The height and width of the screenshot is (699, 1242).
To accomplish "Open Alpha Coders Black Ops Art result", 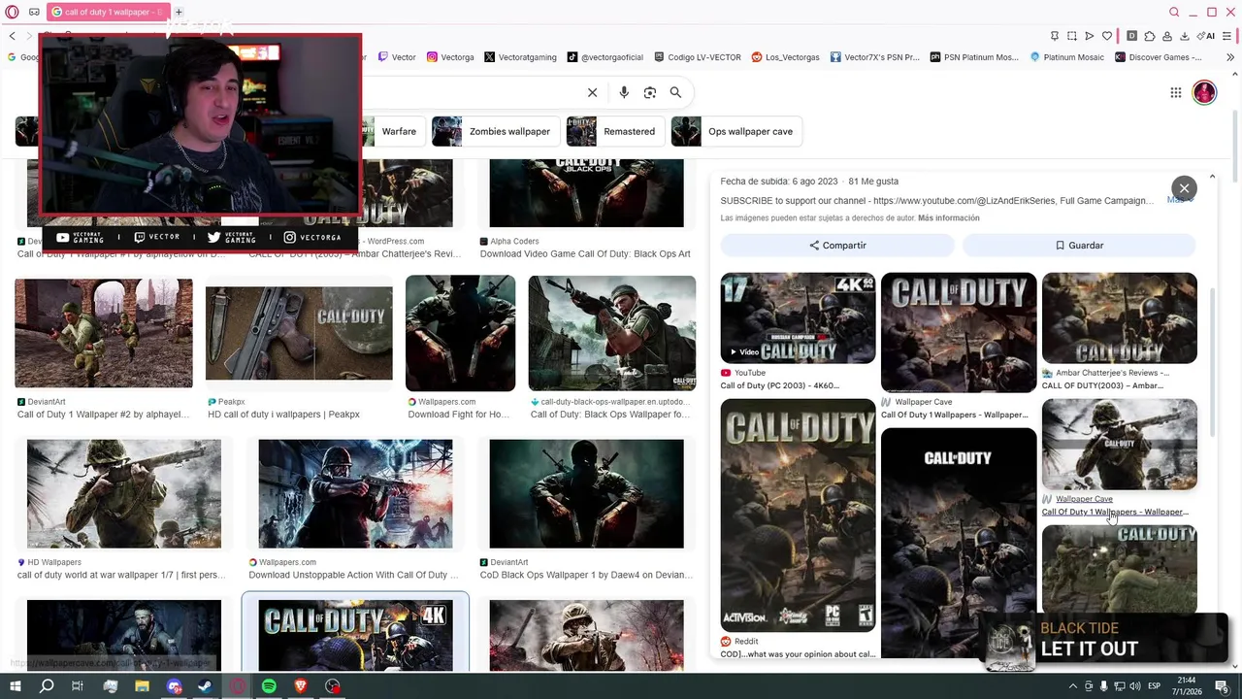I will [586, 193].
